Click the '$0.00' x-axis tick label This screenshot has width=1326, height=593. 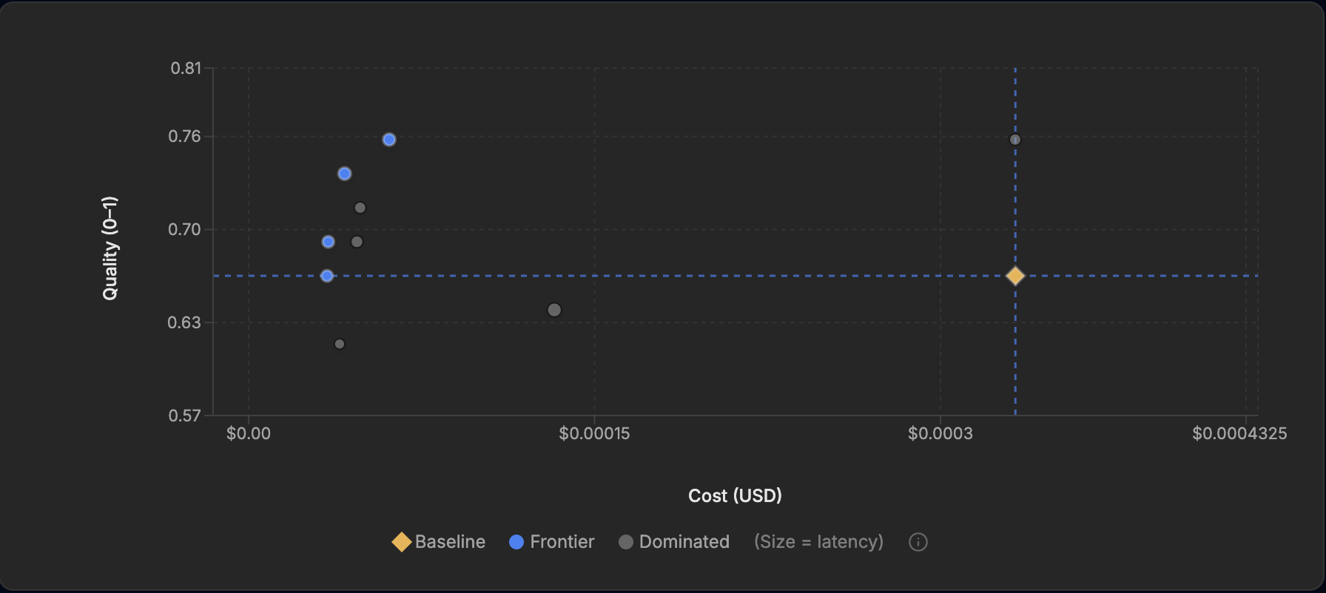click(249, 434)
